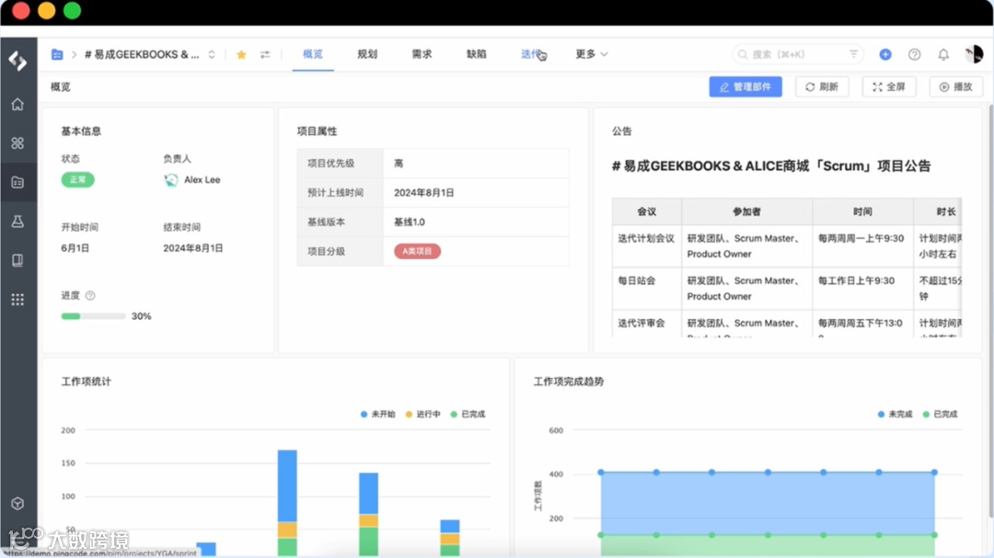Select the test/lab flask icon in sidebar
The image size is (994, 558).
click(17, 221)
